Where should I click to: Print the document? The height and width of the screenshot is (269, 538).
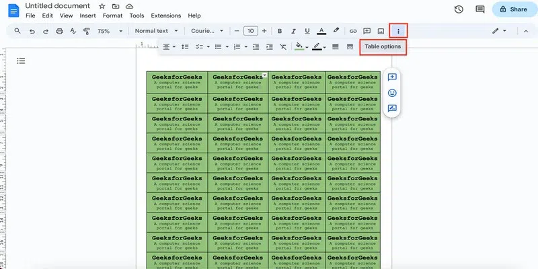click(x=59, y=31)
